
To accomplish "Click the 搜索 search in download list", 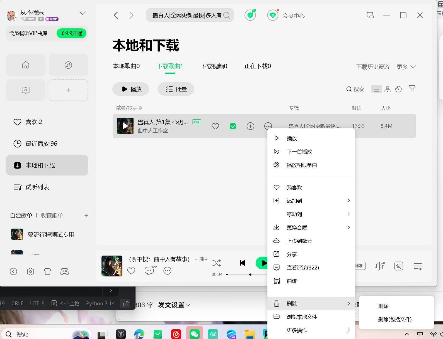I will 355,89.
